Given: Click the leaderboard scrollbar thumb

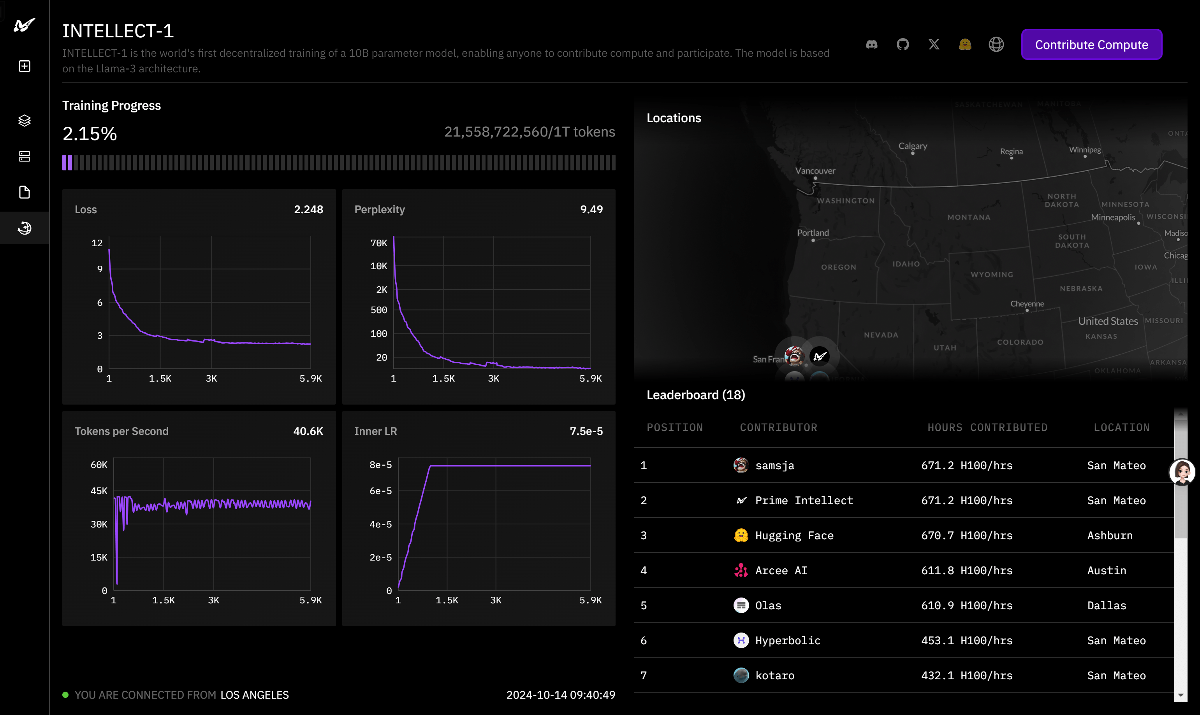Looking at the screenshot, I should click(1181, 479).
